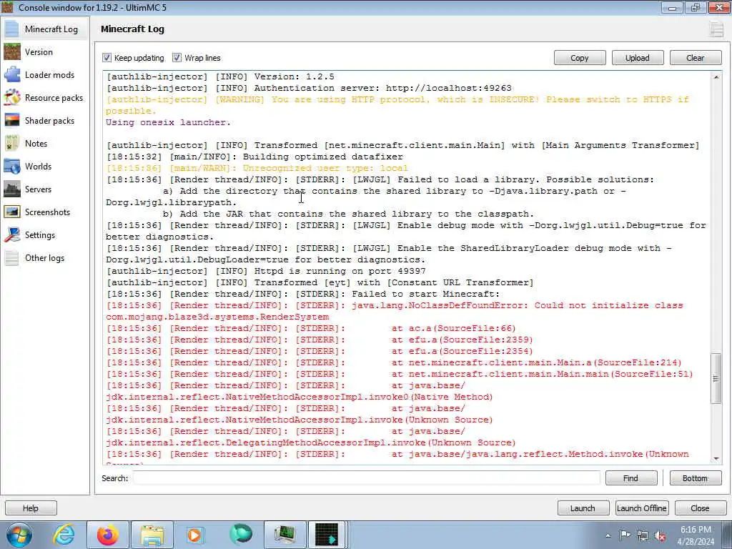Open the media player taskbar icon
The height and width of the screenshot is (549, 732).
click(x=195, y=535)
